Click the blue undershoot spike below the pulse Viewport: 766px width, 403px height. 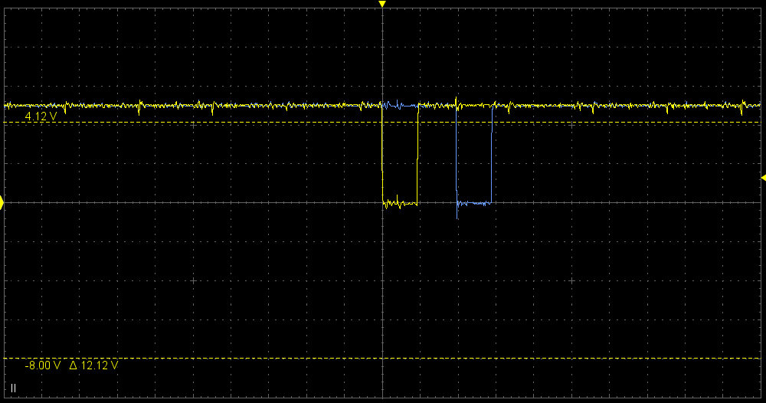pyautogui.click(x=457, y=215)
